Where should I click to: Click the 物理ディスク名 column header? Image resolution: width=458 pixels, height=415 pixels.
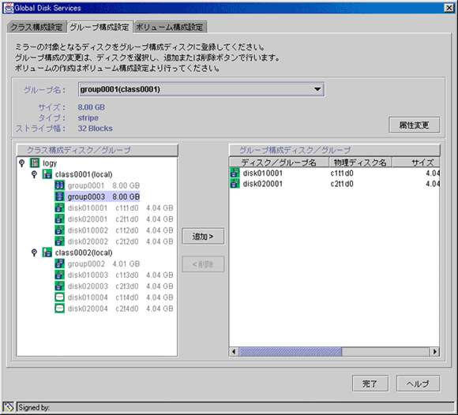click(x=360, y=163)
